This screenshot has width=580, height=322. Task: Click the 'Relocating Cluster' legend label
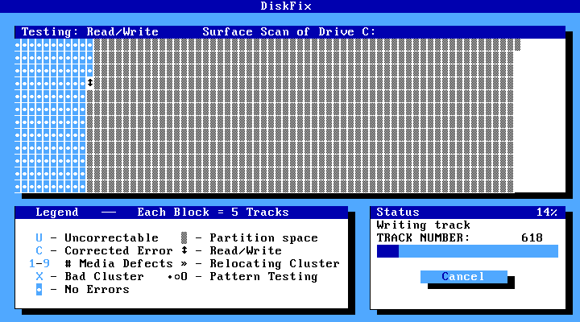(275, 263)
